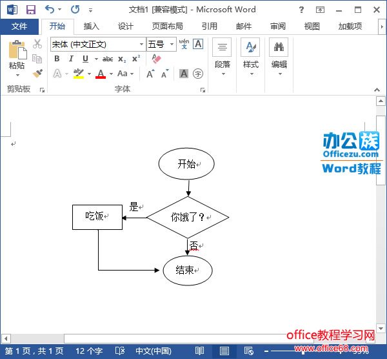Toggle Superscript formatting
The image size is (387, 359).
click(136, 59)
